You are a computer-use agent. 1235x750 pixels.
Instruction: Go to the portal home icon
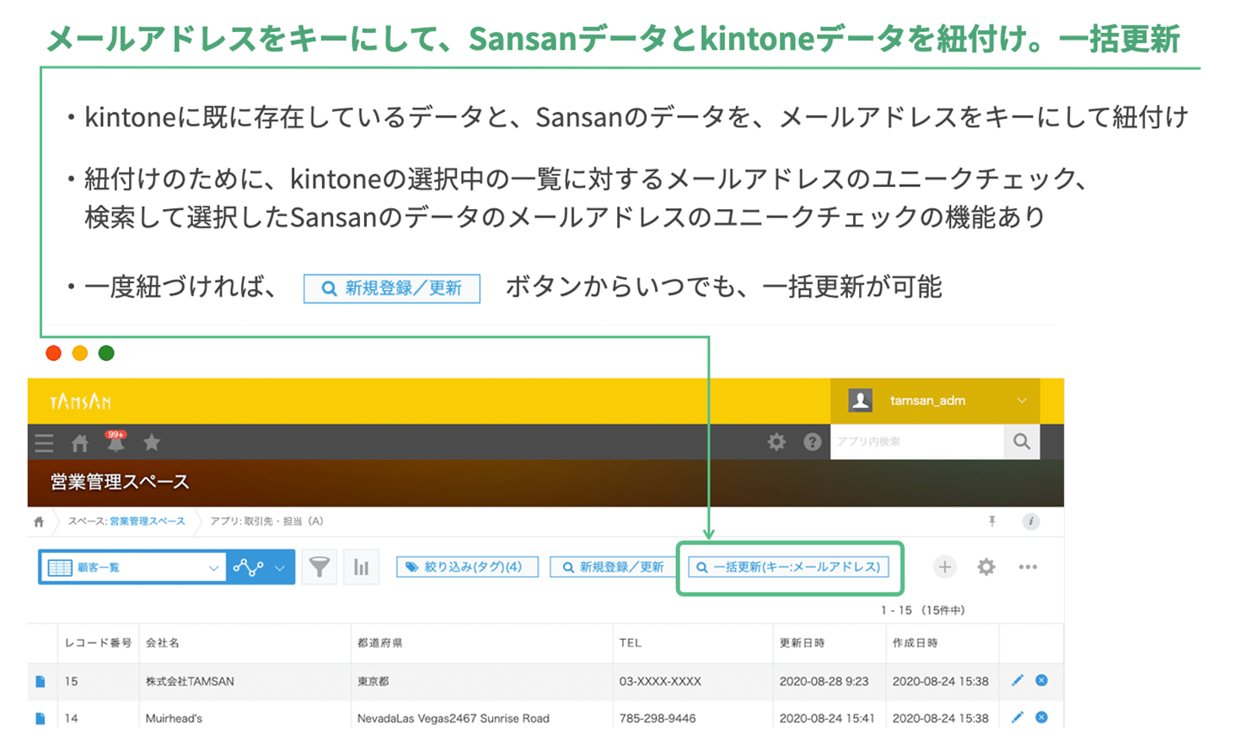pyautogui.click(x=80, y=443)
